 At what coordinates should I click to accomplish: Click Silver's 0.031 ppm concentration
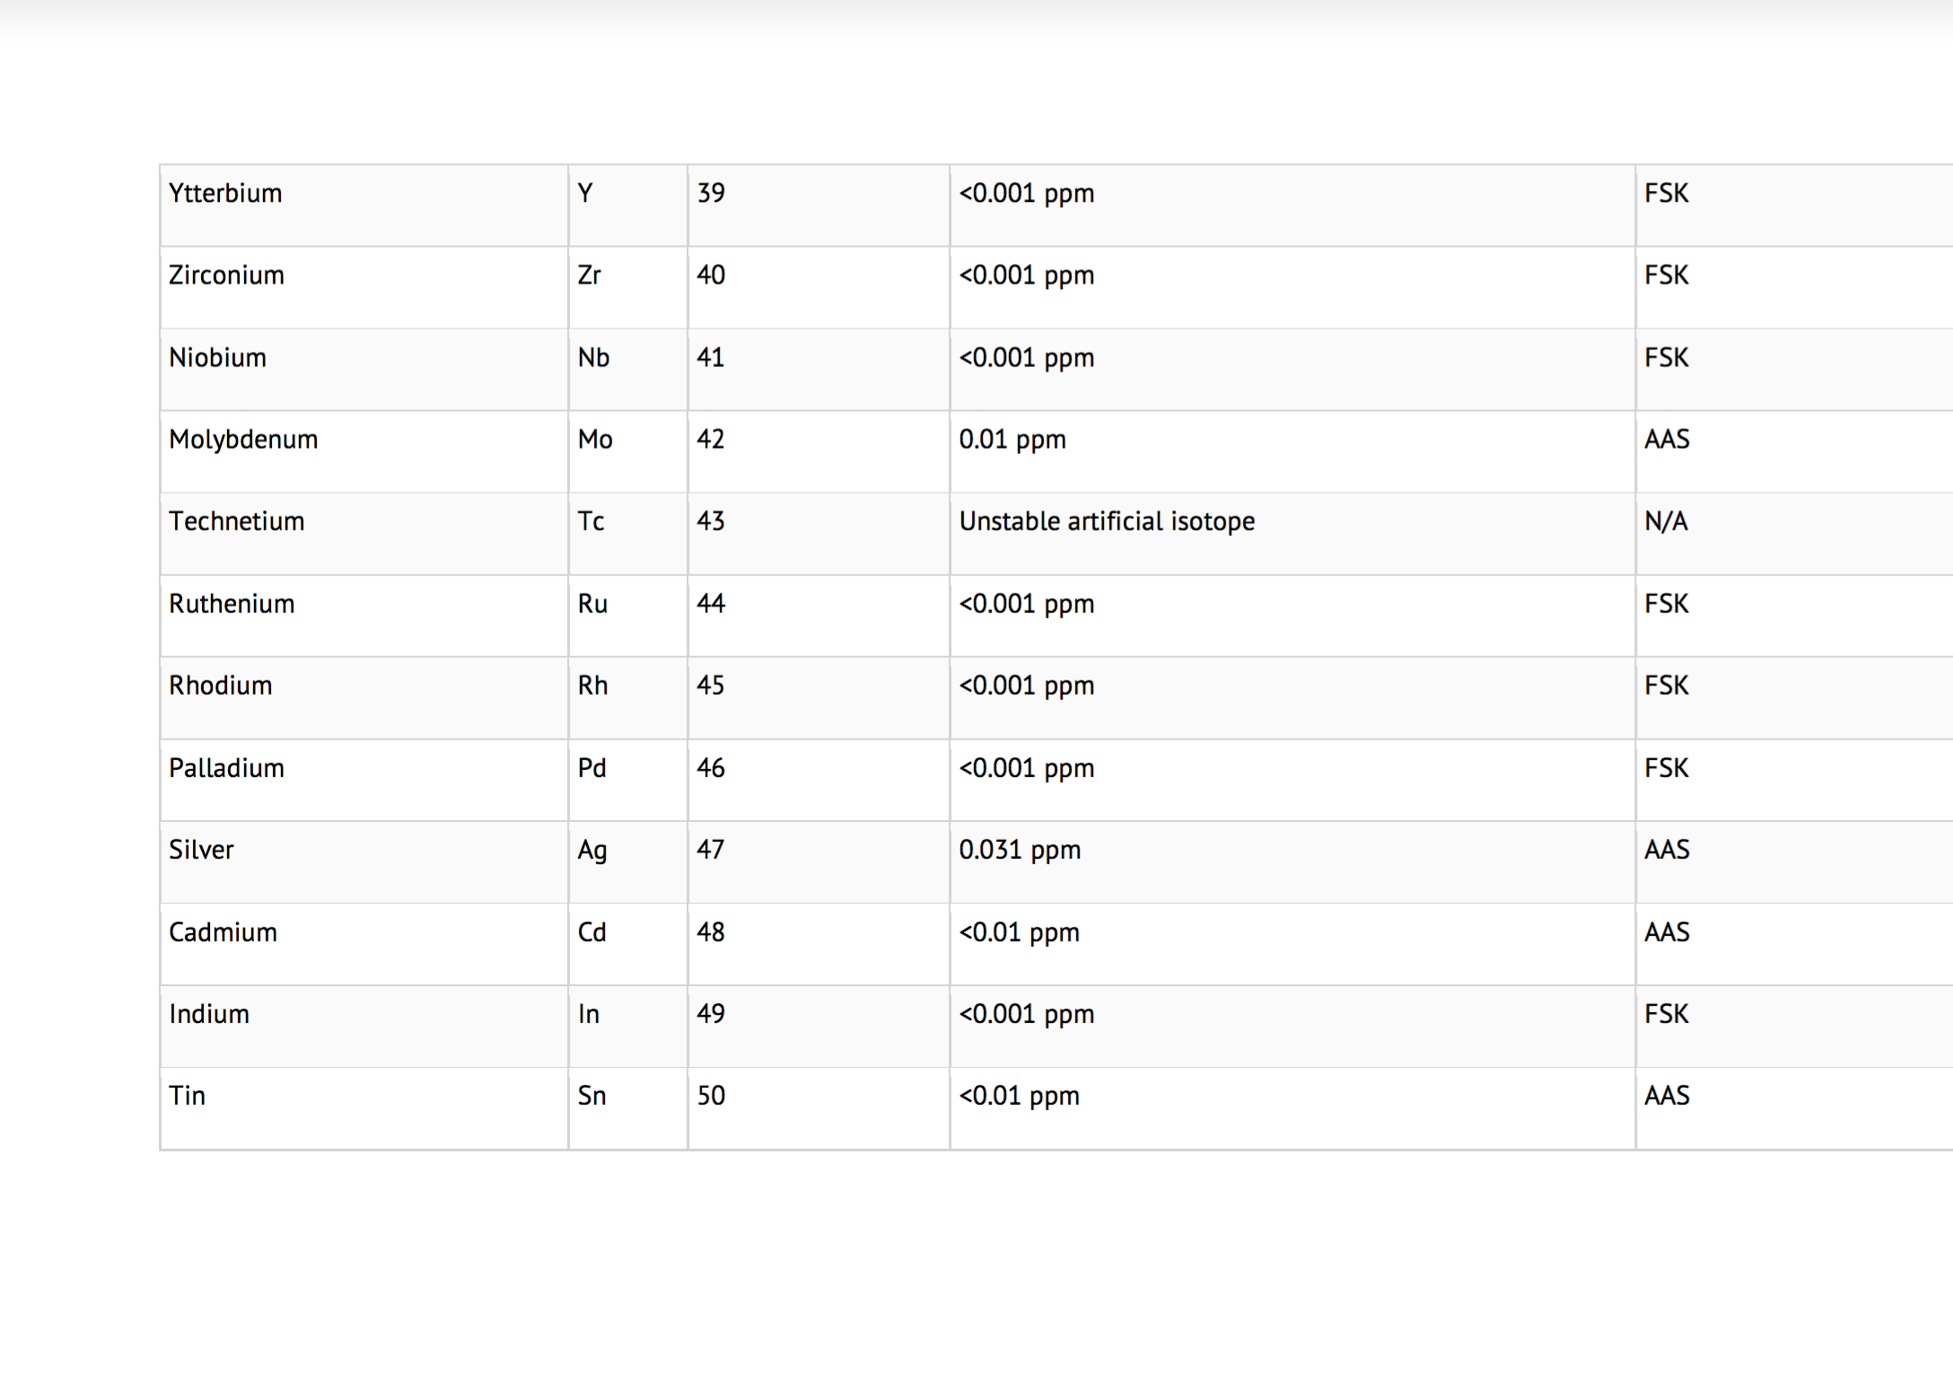tap(1019, 849)
